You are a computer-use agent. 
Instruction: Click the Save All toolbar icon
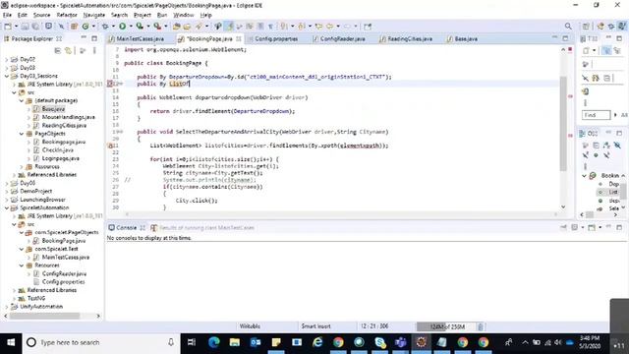coord(35,27)
